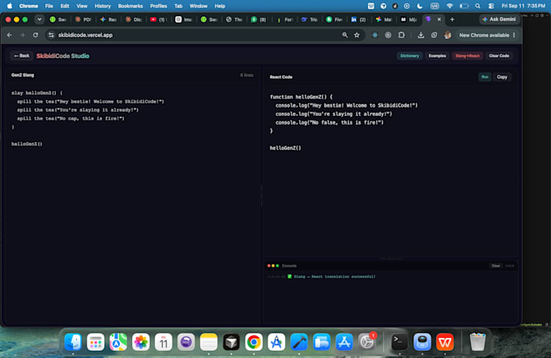Viewport: 551px width, 358px height.
Task: Open Launchpad from the Dock
Action: pyautogui.click(x=96, y=342)
